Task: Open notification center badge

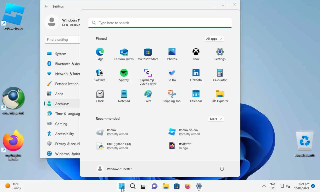Action: 313,186
